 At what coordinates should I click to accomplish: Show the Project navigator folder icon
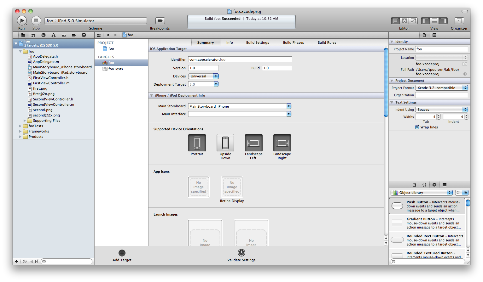(x=23, y=35)
